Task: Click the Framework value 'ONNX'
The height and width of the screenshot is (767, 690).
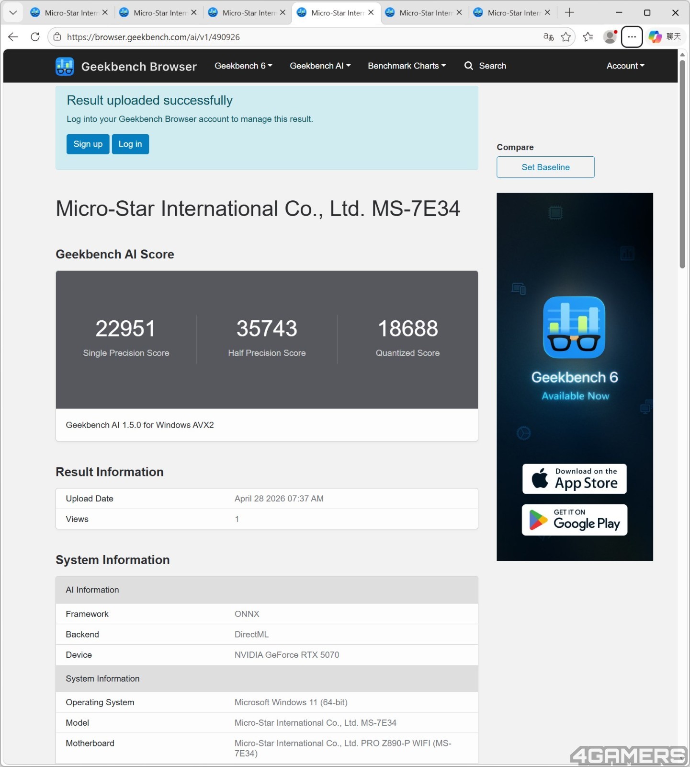Action: click(x=247, y=614)
